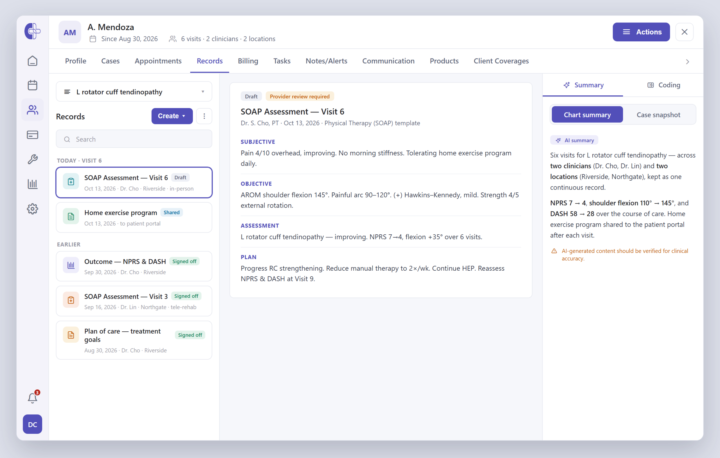
Task: Open the Reports bar chart icon in the sidebar
Action: pos(32,184)
